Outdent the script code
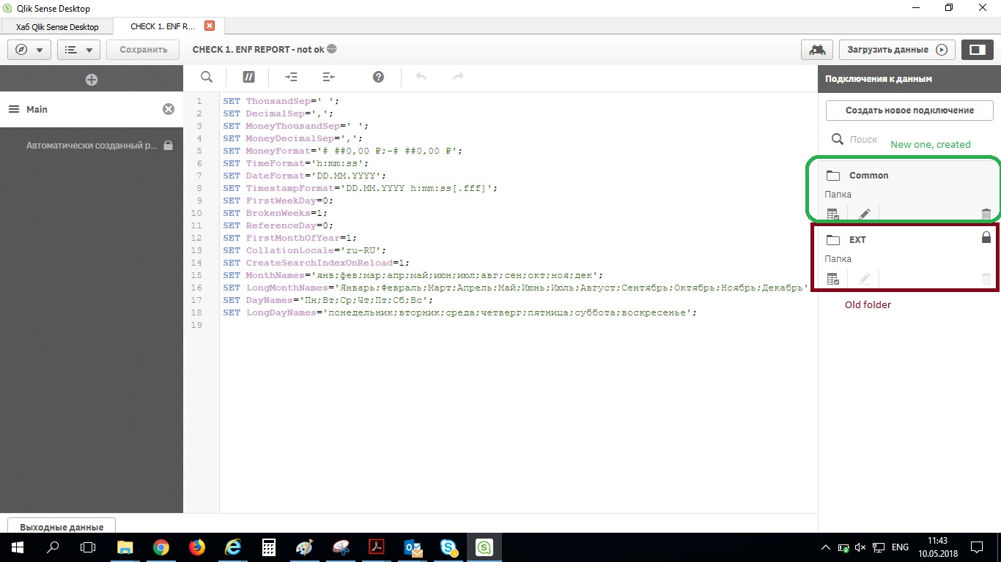The image size is (1001, 562). pos(328,77)
